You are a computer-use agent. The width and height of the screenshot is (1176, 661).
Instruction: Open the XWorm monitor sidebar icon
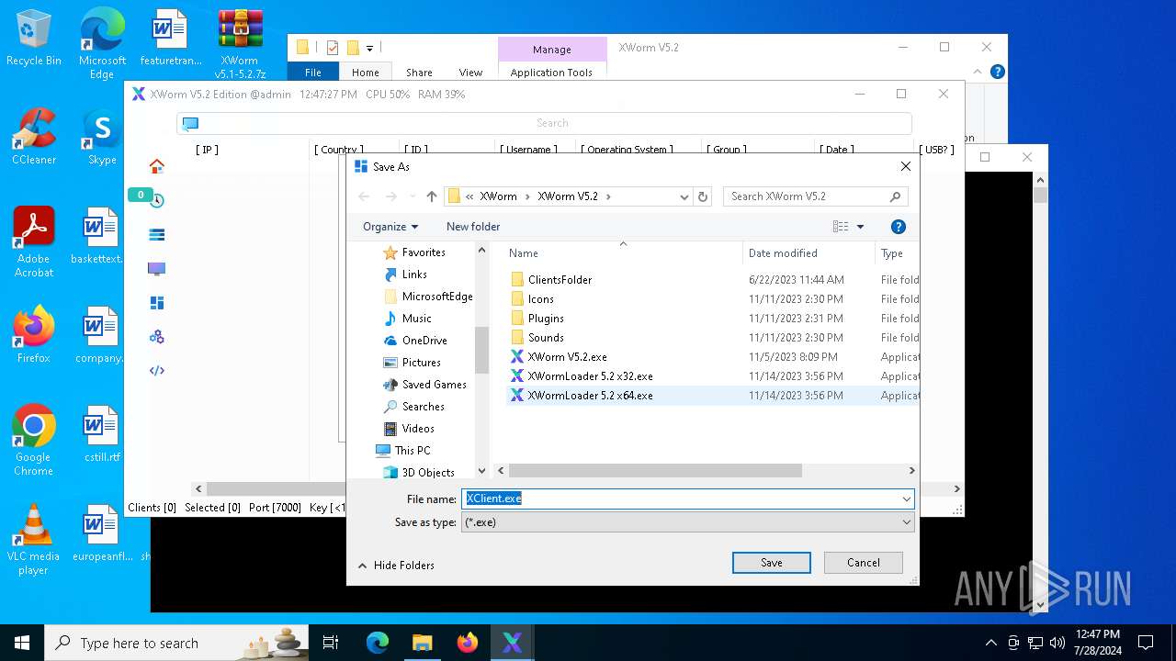coord(157,269)
